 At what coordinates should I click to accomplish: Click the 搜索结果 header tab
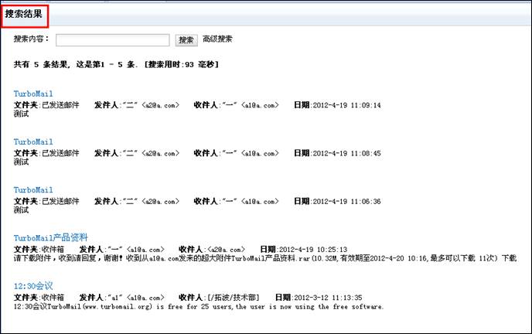(x=24, y=13)
